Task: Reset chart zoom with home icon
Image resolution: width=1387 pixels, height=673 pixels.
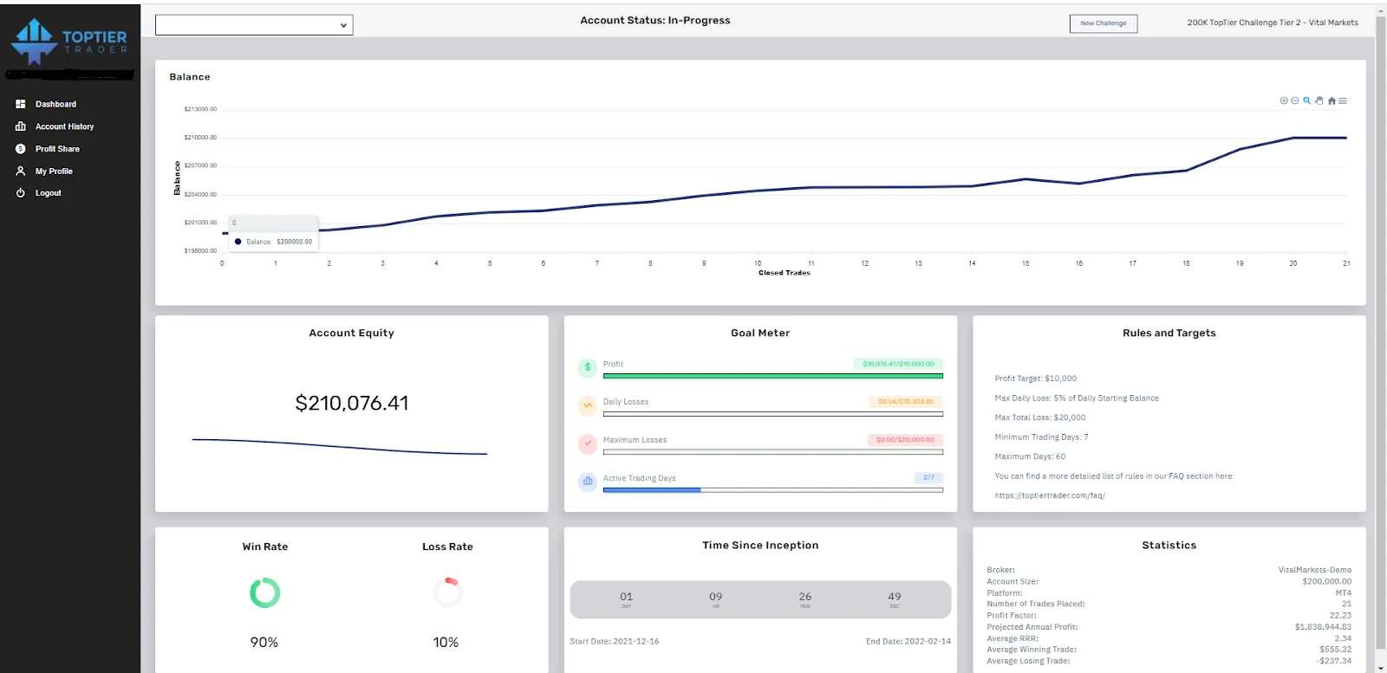Action: point(1332,101)
